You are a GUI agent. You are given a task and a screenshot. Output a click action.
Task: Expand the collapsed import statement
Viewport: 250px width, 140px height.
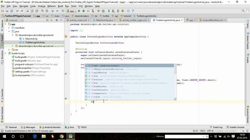[81, 30]
